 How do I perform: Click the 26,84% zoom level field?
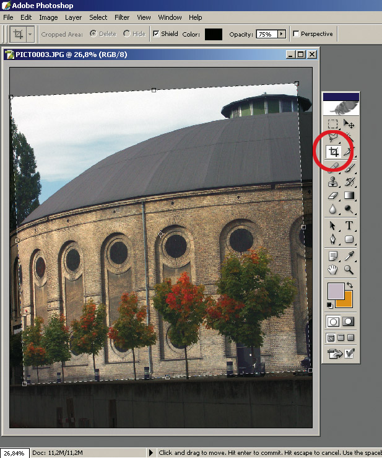pos(14,453)
